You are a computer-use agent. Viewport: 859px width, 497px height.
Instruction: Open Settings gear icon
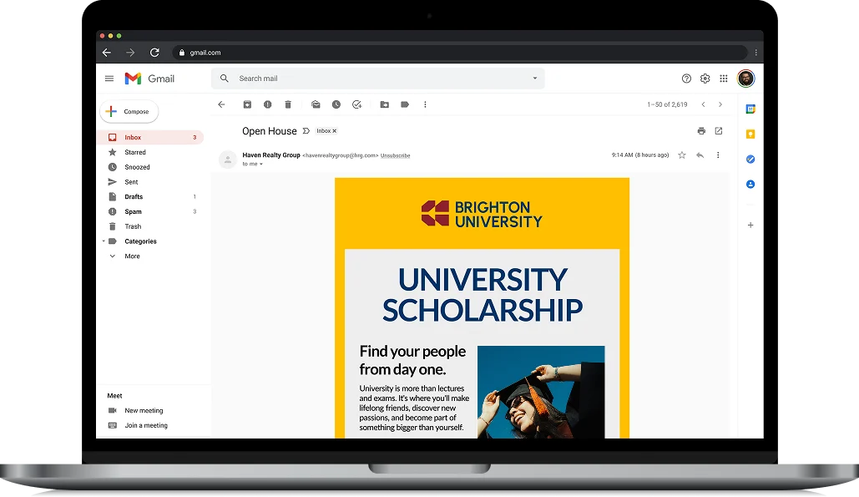pos(705,79)
